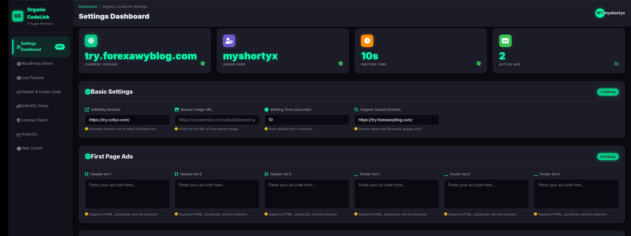This screenshot has height=236, width=631.
Task: Open the Analytics sidebar item
Action: [29, 134]
